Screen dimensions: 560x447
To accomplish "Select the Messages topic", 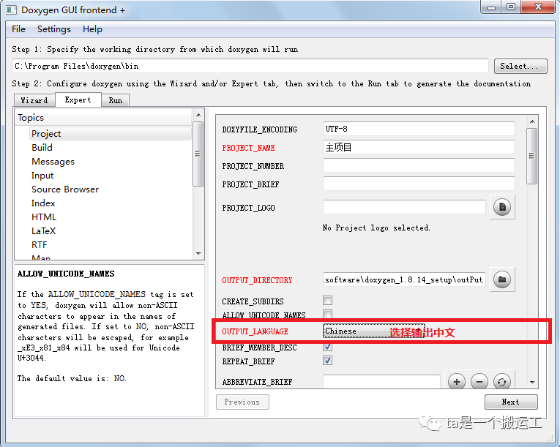I will point(53,162).
